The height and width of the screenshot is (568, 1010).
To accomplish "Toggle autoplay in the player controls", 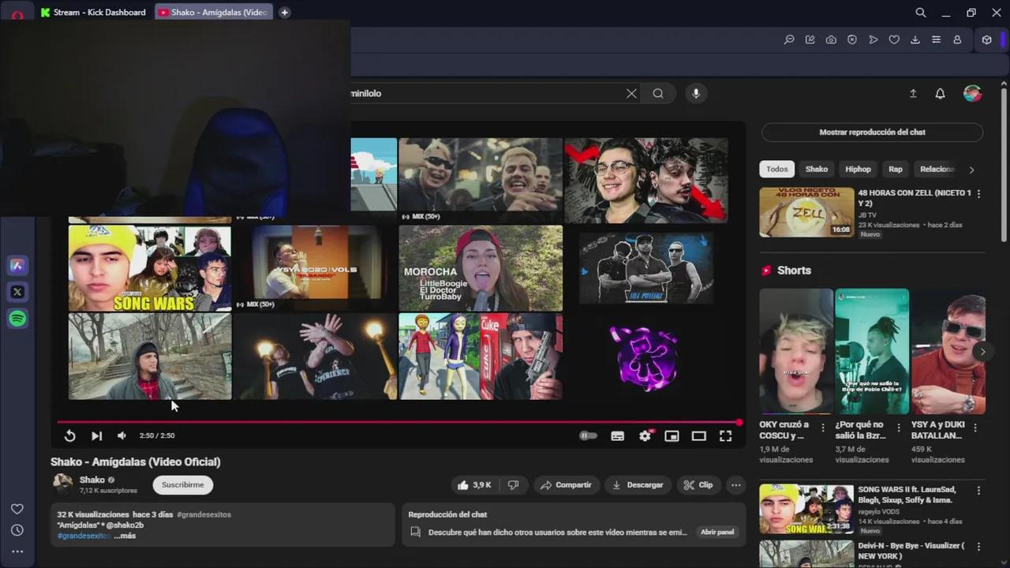I will 587,435.
